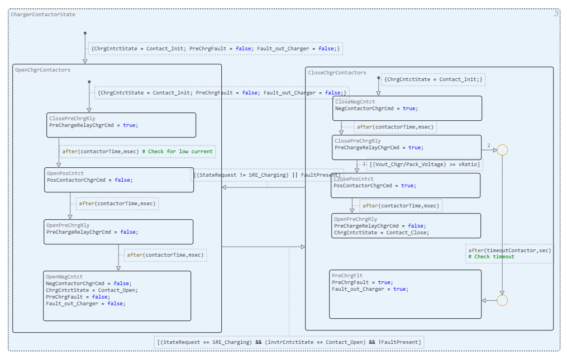Click the after(contactorTime,msec) label below OpenPosCntct

pos(117,204)
